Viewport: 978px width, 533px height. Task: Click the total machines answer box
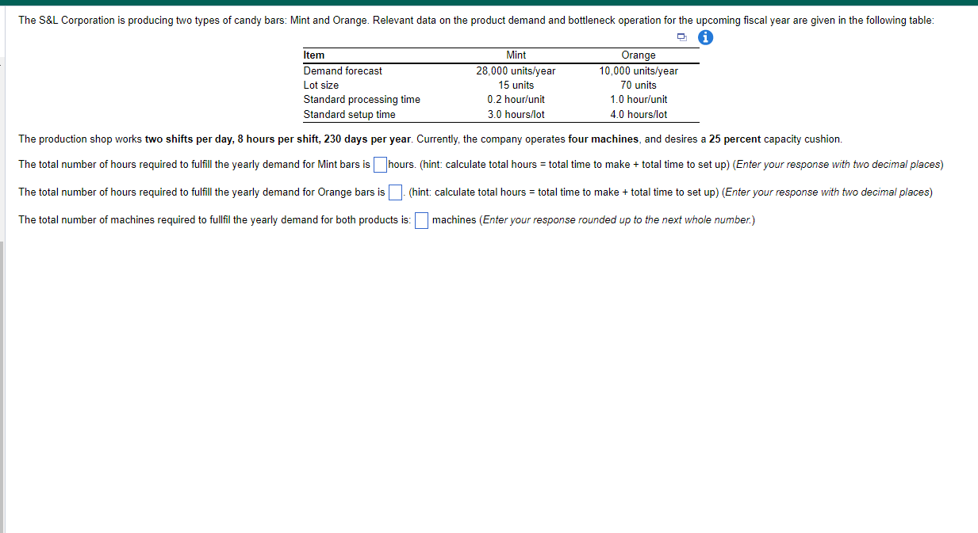click(x=421, y=220)
